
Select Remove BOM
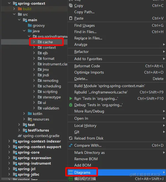tap(117, 159)
